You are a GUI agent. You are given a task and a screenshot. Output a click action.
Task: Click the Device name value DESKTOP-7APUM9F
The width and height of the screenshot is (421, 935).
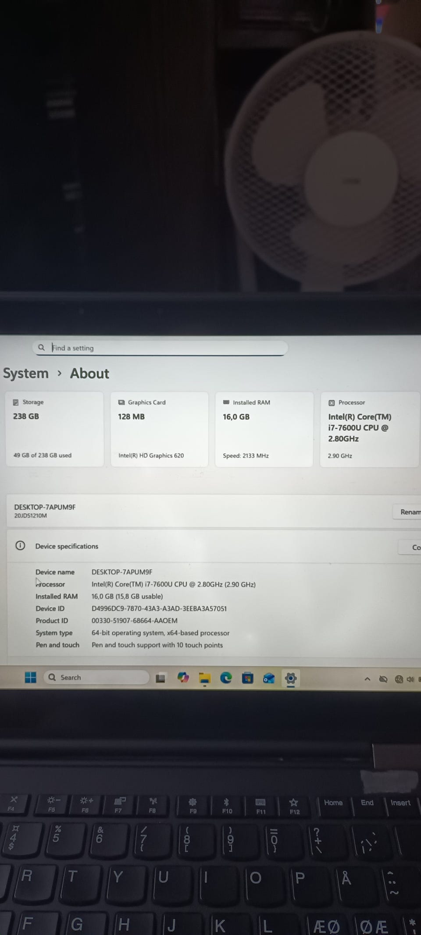(x=122, y=572)
